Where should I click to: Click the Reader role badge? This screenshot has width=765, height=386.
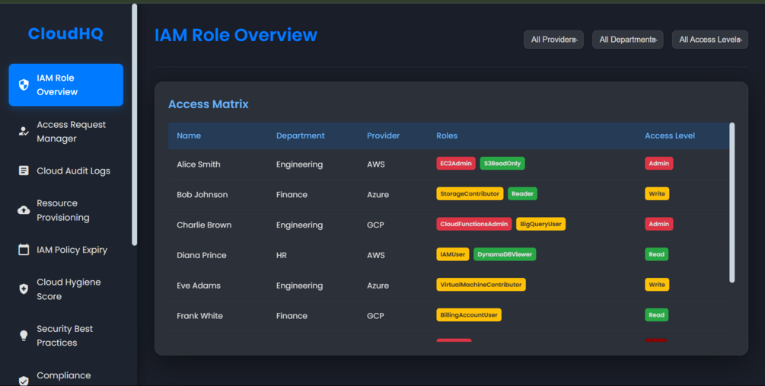tap(522, 193)
